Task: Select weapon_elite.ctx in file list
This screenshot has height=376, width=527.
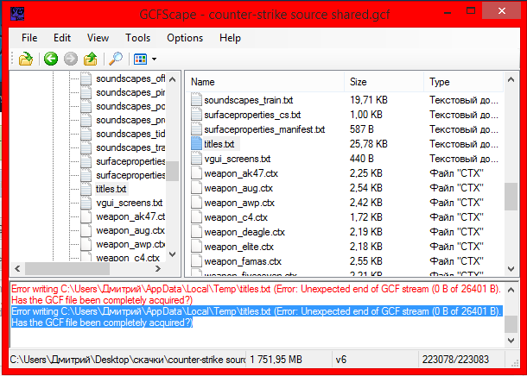Action: [x=239, y=247]
